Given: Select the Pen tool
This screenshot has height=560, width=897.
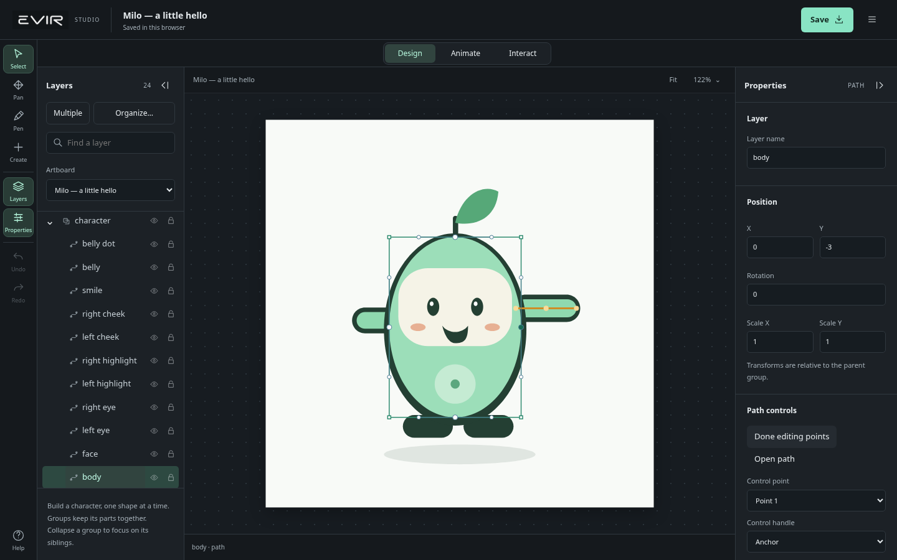Looking at the screenshot, I should point(18,121).
